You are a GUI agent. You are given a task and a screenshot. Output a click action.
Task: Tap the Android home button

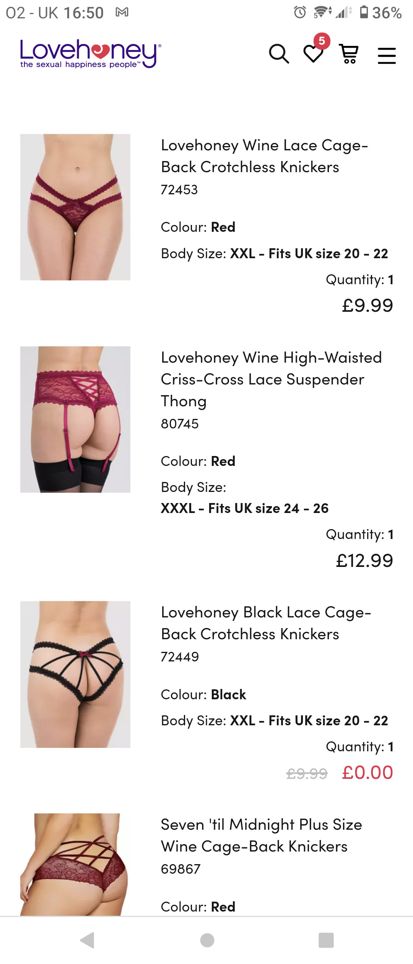point(207,940)
